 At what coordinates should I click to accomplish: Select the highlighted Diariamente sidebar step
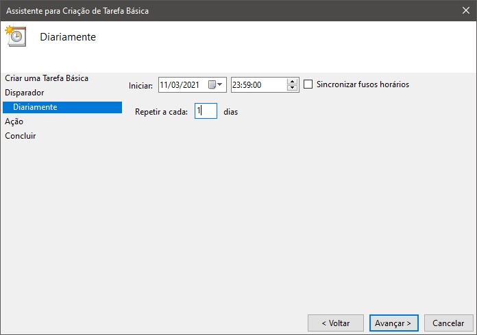point(35,107)
